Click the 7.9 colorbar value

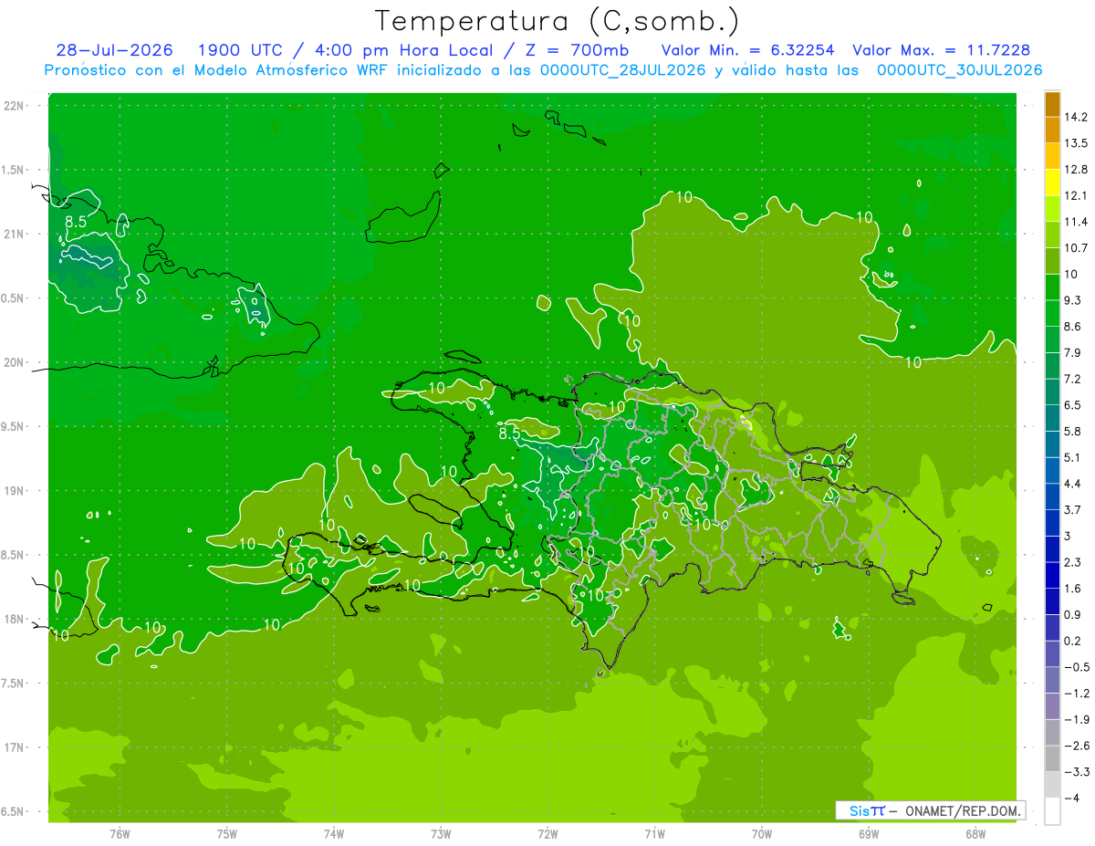1072,352
